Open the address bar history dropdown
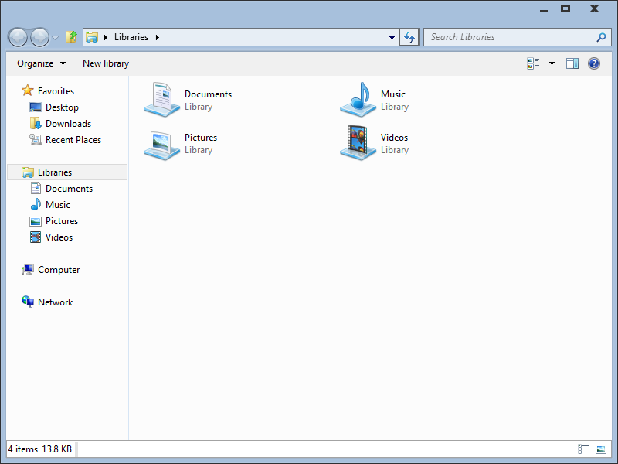Viewport: 618px width, 464px height. 392,37
